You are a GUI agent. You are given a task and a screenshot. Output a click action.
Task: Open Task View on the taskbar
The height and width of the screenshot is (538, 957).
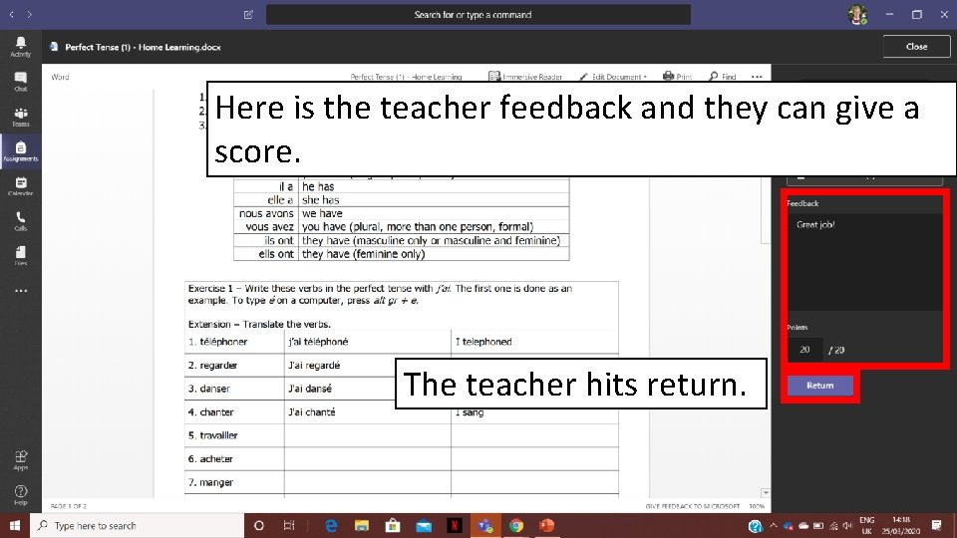pos(289,525)
